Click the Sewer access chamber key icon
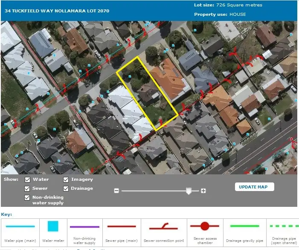299x250 pixels. tap(205, 226)
